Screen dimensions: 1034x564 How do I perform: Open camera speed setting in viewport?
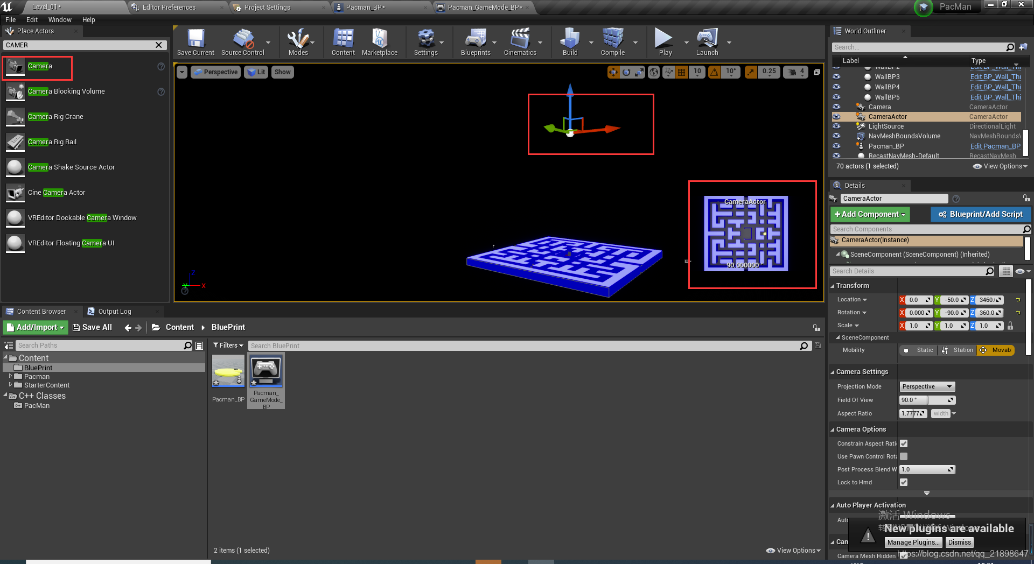coord(797,72)
